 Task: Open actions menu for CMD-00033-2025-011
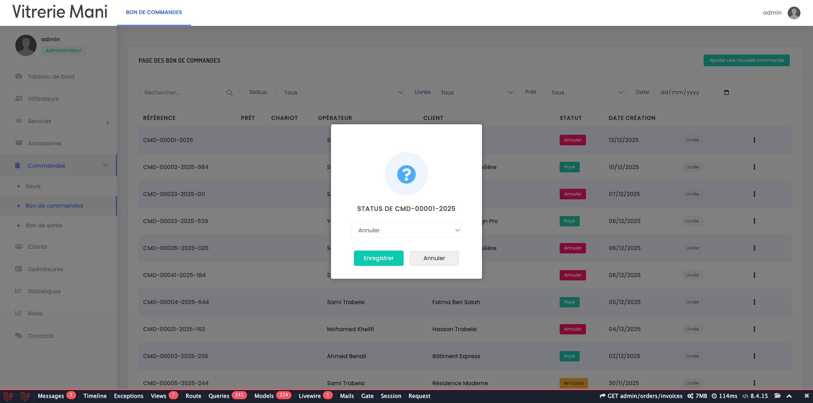click(x=754, y=194)
